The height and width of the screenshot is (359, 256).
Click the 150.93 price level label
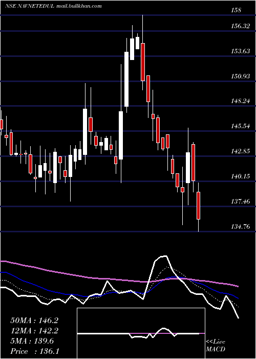point(240,76)
